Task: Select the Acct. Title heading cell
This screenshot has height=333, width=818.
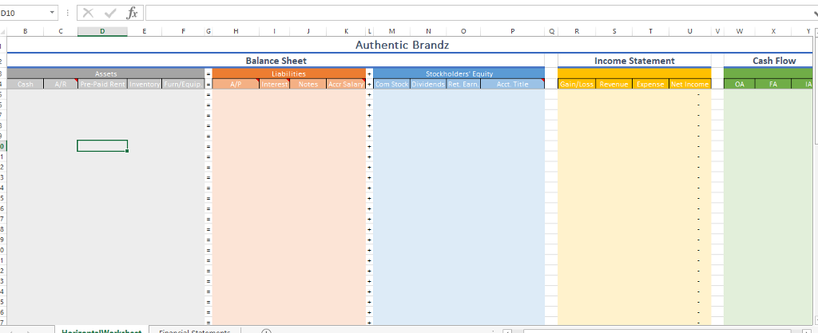Action: pyautogui.click(x=512, y=84)
